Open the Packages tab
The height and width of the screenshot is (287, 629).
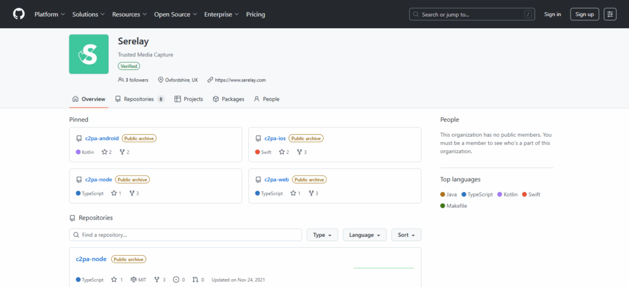(x=229, y=99)
